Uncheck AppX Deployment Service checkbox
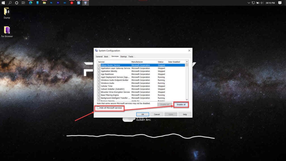This screenshot has height=161, width=286. [x=99, y=77]
